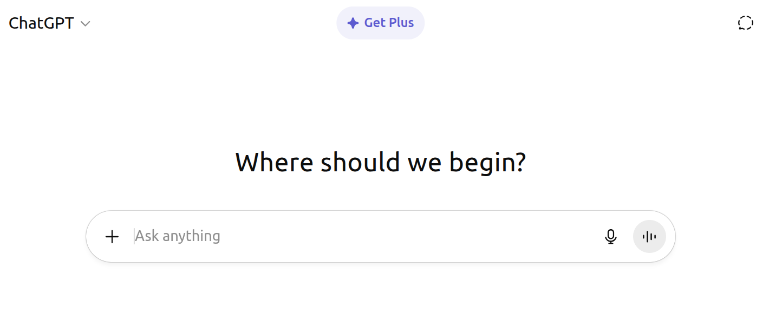769x321 pixels.
Task: Click the "Plus" word in Get Plus
Action: click(401, 23)
